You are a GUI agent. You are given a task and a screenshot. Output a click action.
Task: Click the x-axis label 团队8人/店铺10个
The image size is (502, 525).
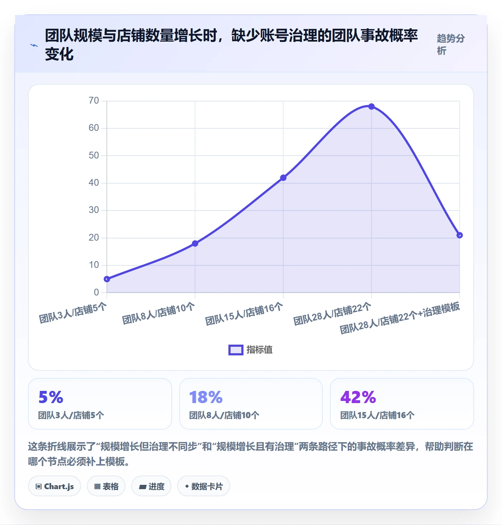point(158,313)
